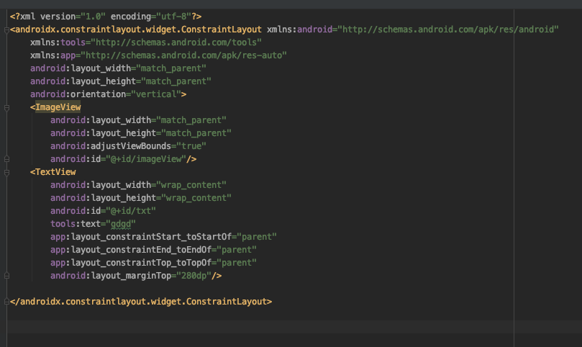Click TextView layout_height "wrap_content" value

[x=196, y=198]
